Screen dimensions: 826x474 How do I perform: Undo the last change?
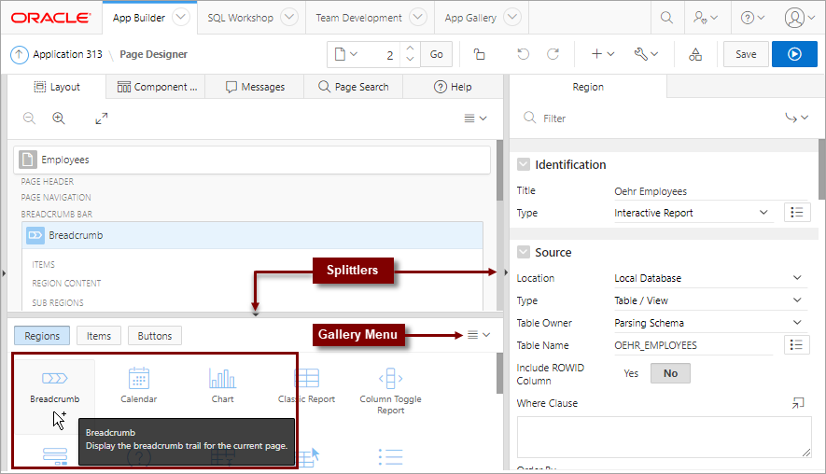click(x=523, y=54)
